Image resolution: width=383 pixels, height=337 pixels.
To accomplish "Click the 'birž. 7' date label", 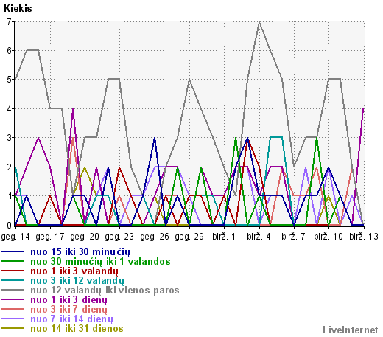I will 293,237.
